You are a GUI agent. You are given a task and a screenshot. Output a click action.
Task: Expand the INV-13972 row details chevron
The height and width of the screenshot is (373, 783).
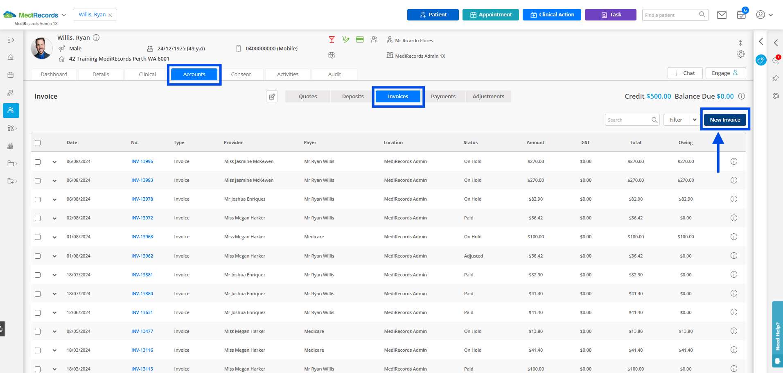click(54, 218)
